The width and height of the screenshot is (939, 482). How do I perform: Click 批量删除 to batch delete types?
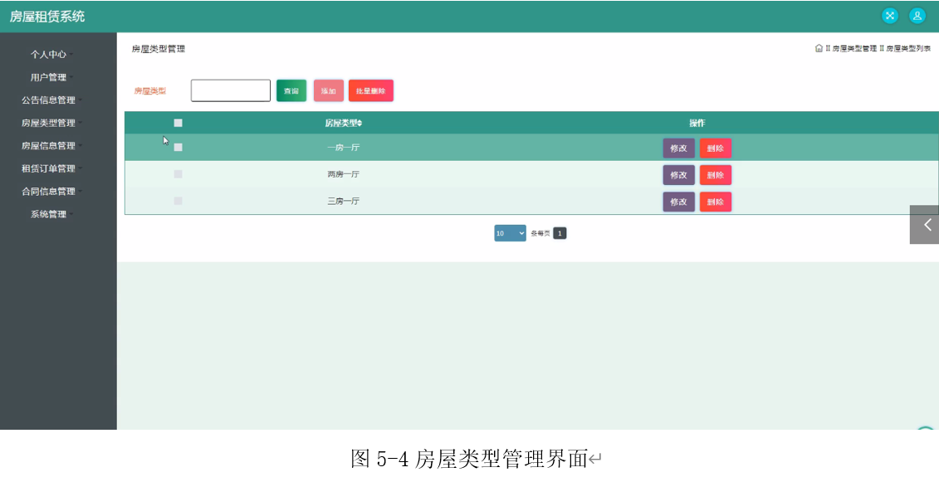[x=370, y=90]
